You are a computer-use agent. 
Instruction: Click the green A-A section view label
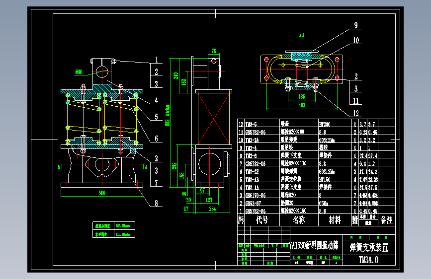pyautogui.click(x=302, y=35)
